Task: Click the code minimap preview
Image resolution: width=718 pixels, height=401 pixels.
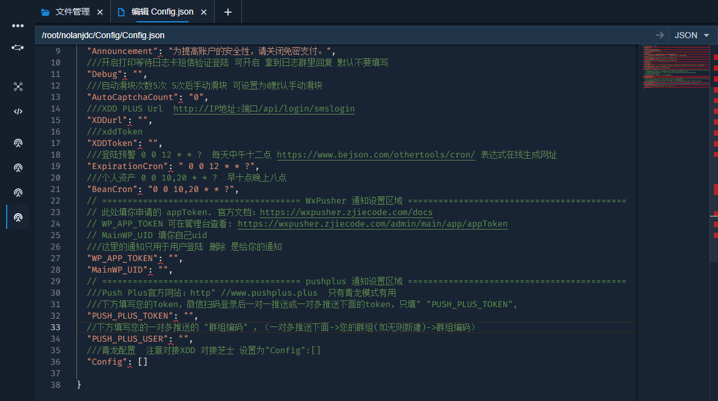Action: (x=676, y=67)
